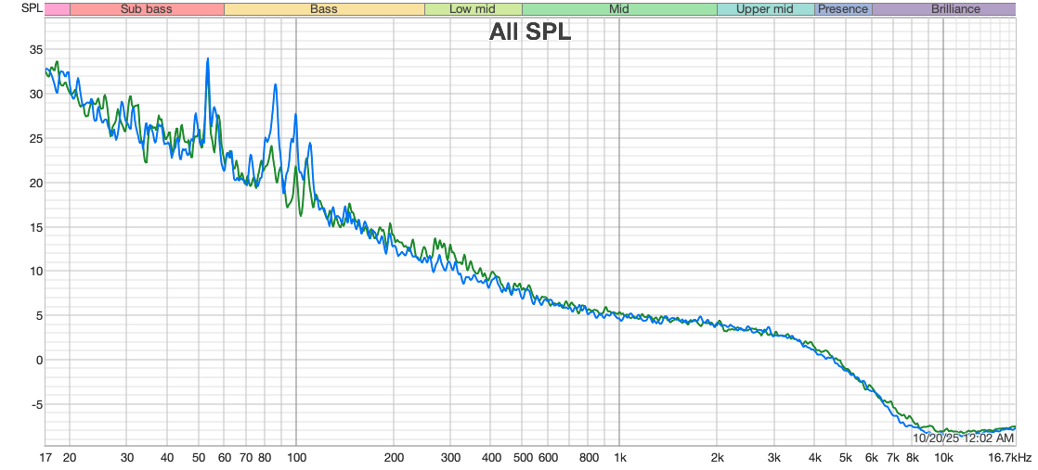The image size is (1038, 470).
Task: Click the 16.7kHz label at axis end
Action: [x=1008, y=458]
